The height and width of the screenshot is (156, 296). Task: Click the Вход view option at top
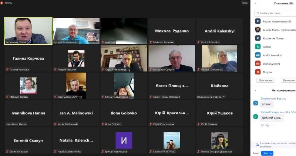coord(245,3)
